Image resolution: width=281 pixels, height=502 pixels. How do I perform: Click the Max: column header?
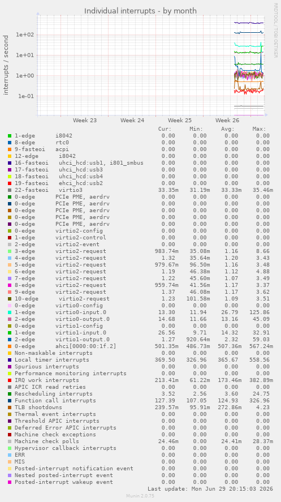260,129
